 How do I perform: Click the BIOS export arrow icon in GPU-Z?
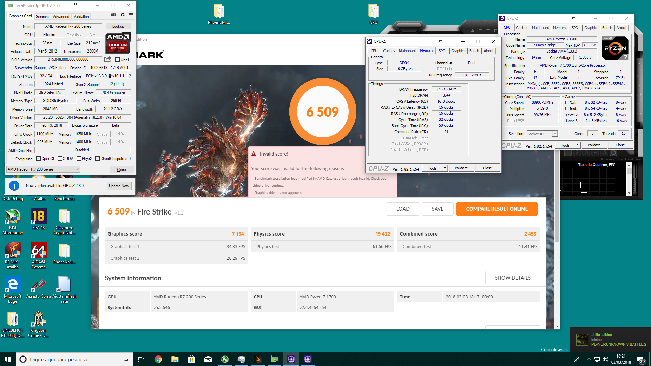(107, 59)
